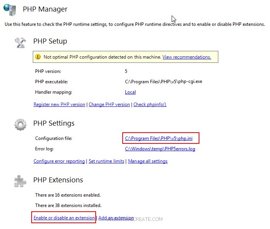Click the PHP Manager page title
270x229 pixels.
pos(45,9)
